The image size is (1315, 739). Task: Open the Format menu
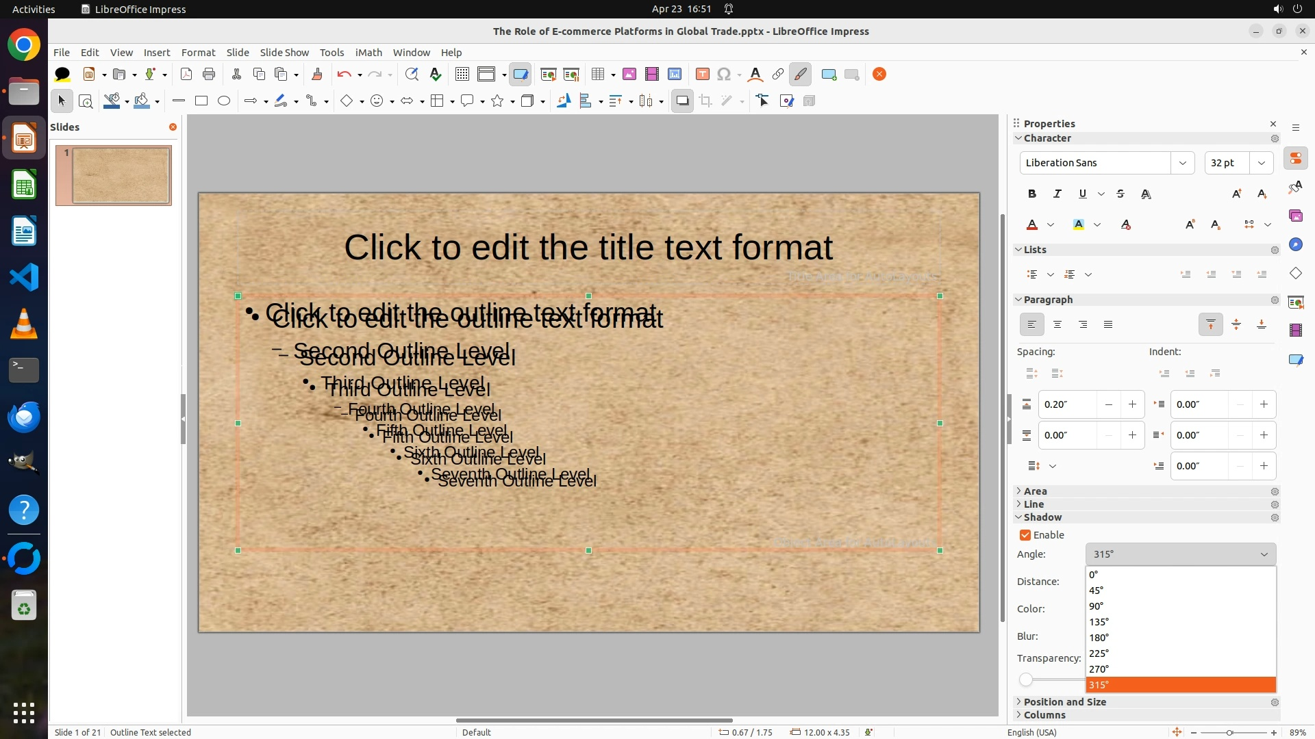198,53
